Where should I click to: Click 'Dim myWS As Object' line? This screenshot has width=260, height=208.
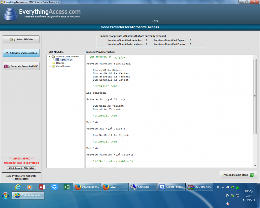(107, 70)
